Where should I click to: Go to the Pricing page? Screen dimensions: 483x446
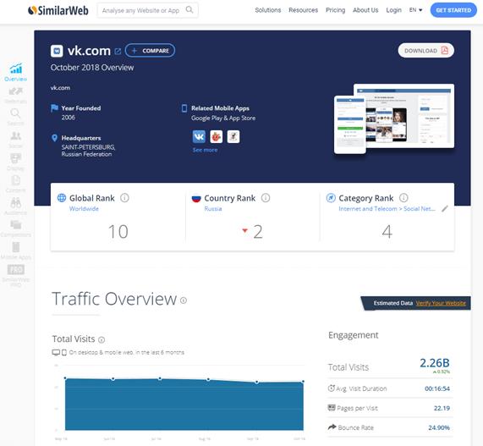coord(336,10)
